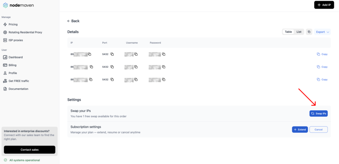Viewport: 339px width, 164px height.
Task: Copy the whole 89 IP row
Action: pyautogui.click(x=322, y=54)
